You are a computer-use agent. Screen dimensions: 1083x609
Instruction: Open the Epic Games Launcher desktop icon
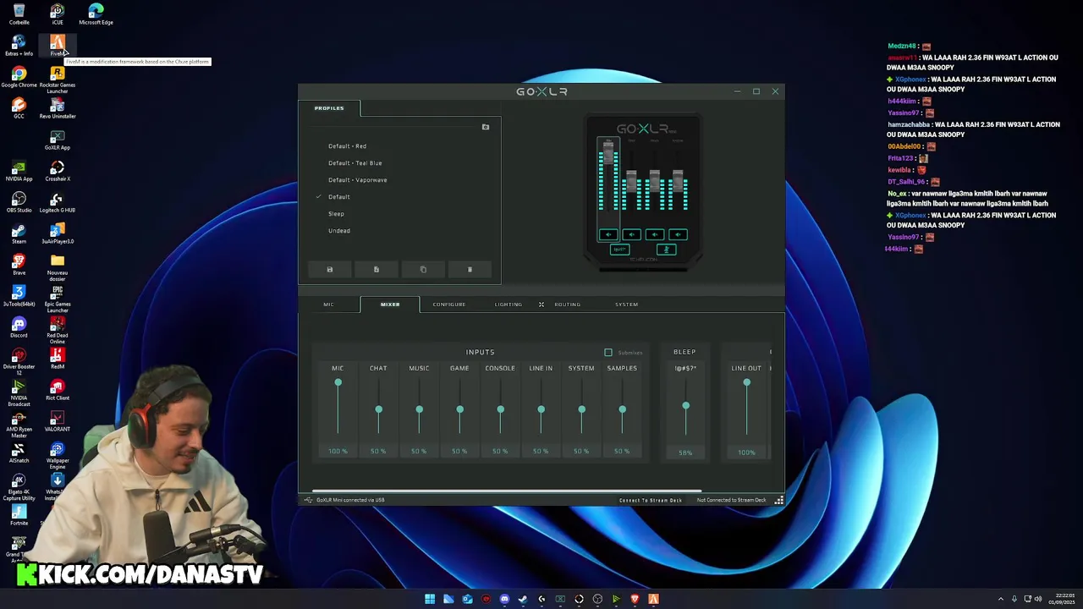pos(58,299)
